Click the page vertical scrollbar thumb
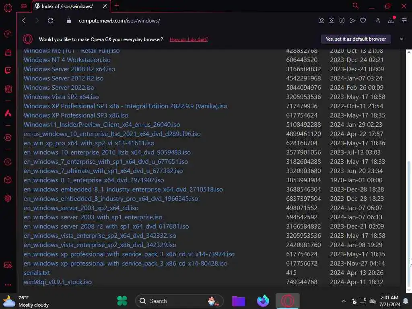 tap(409, 223)
